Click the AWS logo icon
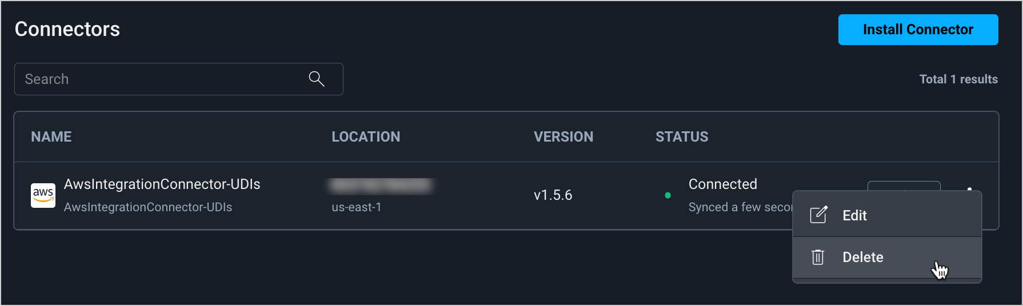1023x306 pixels. point(43,195)
